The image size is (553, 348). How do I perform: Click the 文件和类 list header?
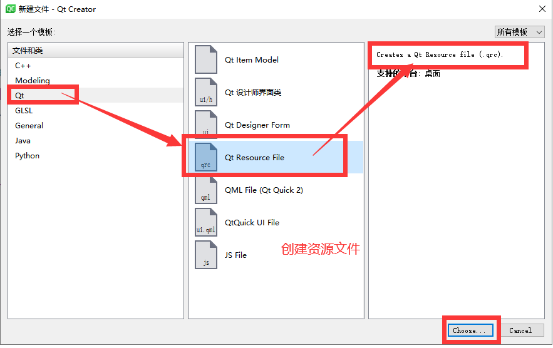(96, 51)
